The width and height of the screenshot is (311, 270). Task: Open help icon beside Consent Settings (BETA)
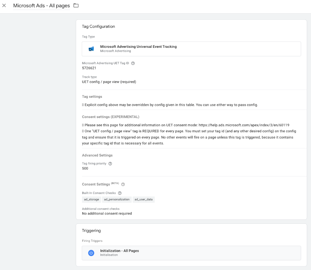(x=123, y=184)
